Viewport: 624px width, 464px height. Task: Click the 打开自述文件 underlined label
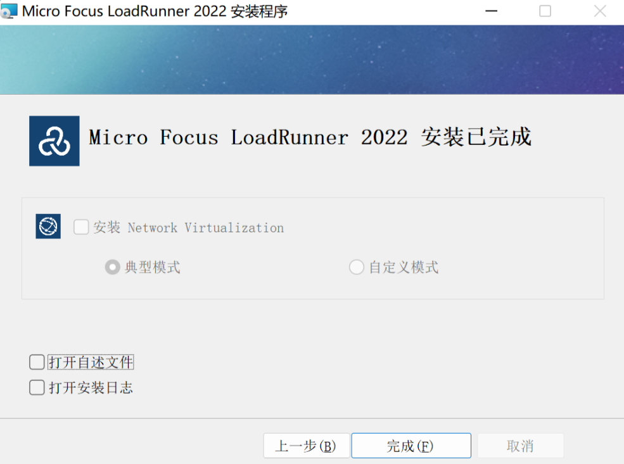(91, 361)
